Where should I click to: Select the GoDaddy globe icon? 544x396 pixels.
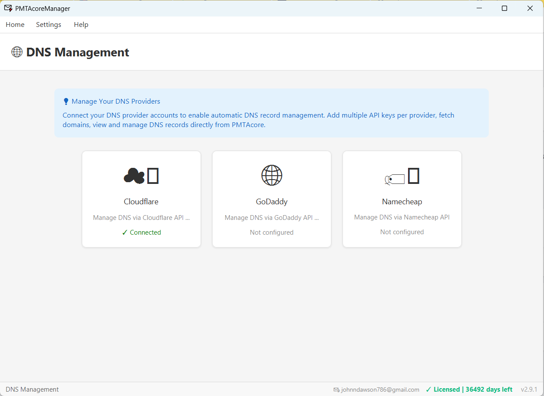[272, 175]
